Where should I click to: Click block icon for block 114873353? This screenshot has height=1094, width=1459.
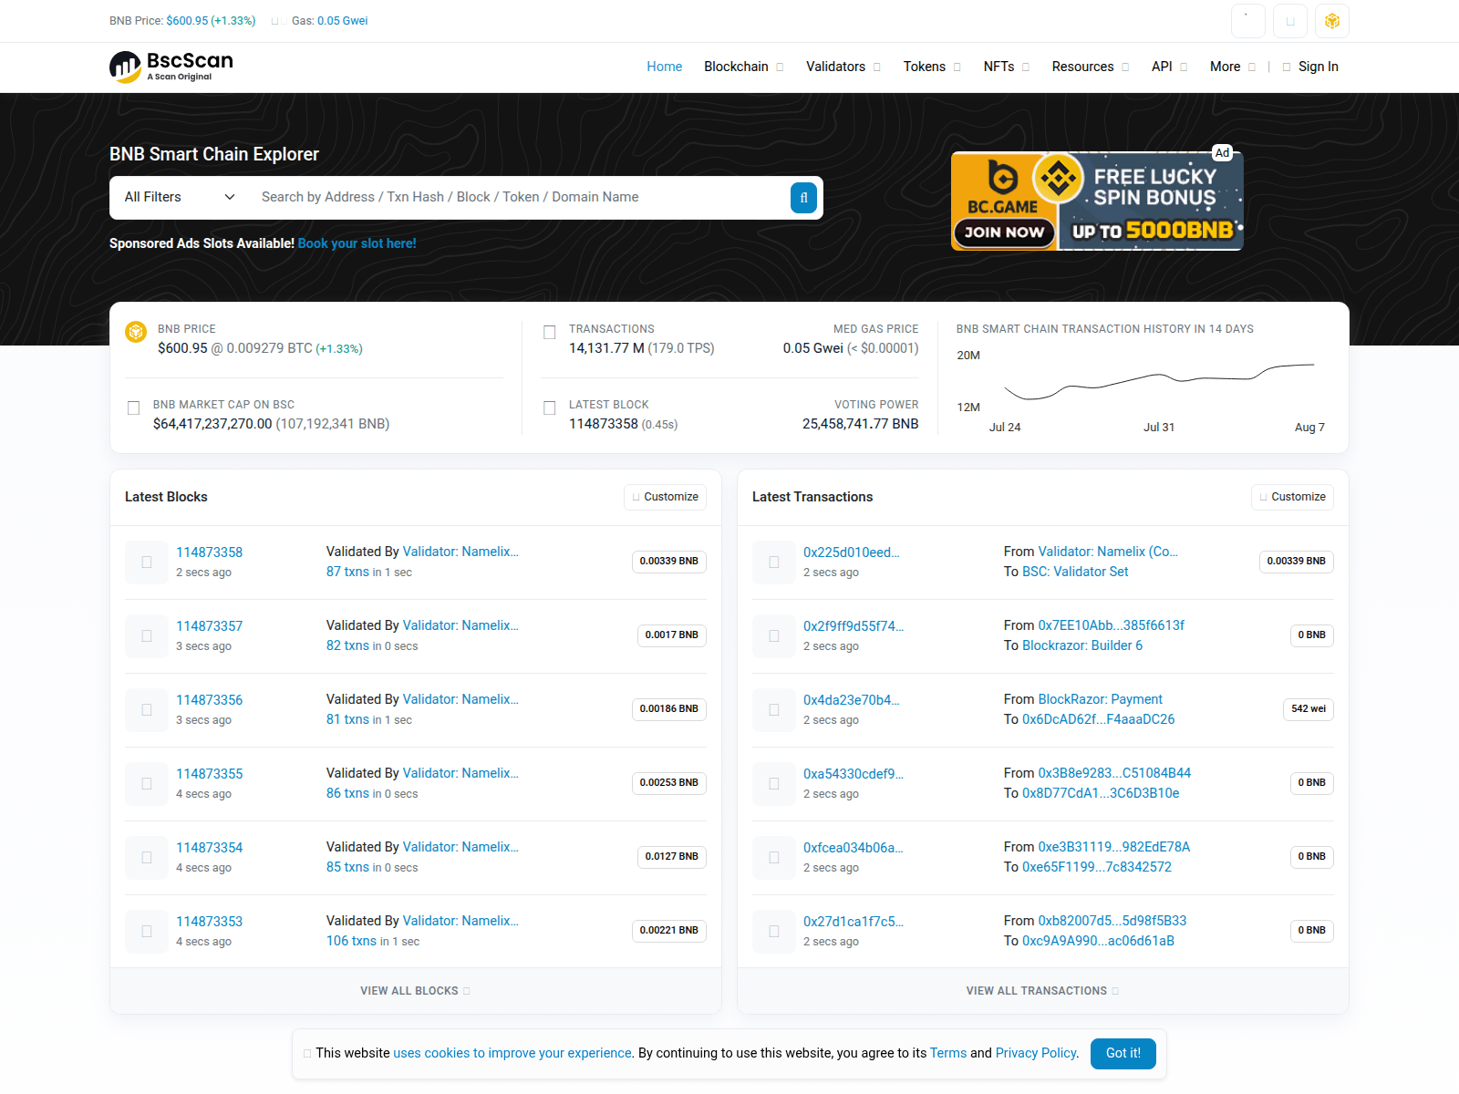click(x=147, y=932)
